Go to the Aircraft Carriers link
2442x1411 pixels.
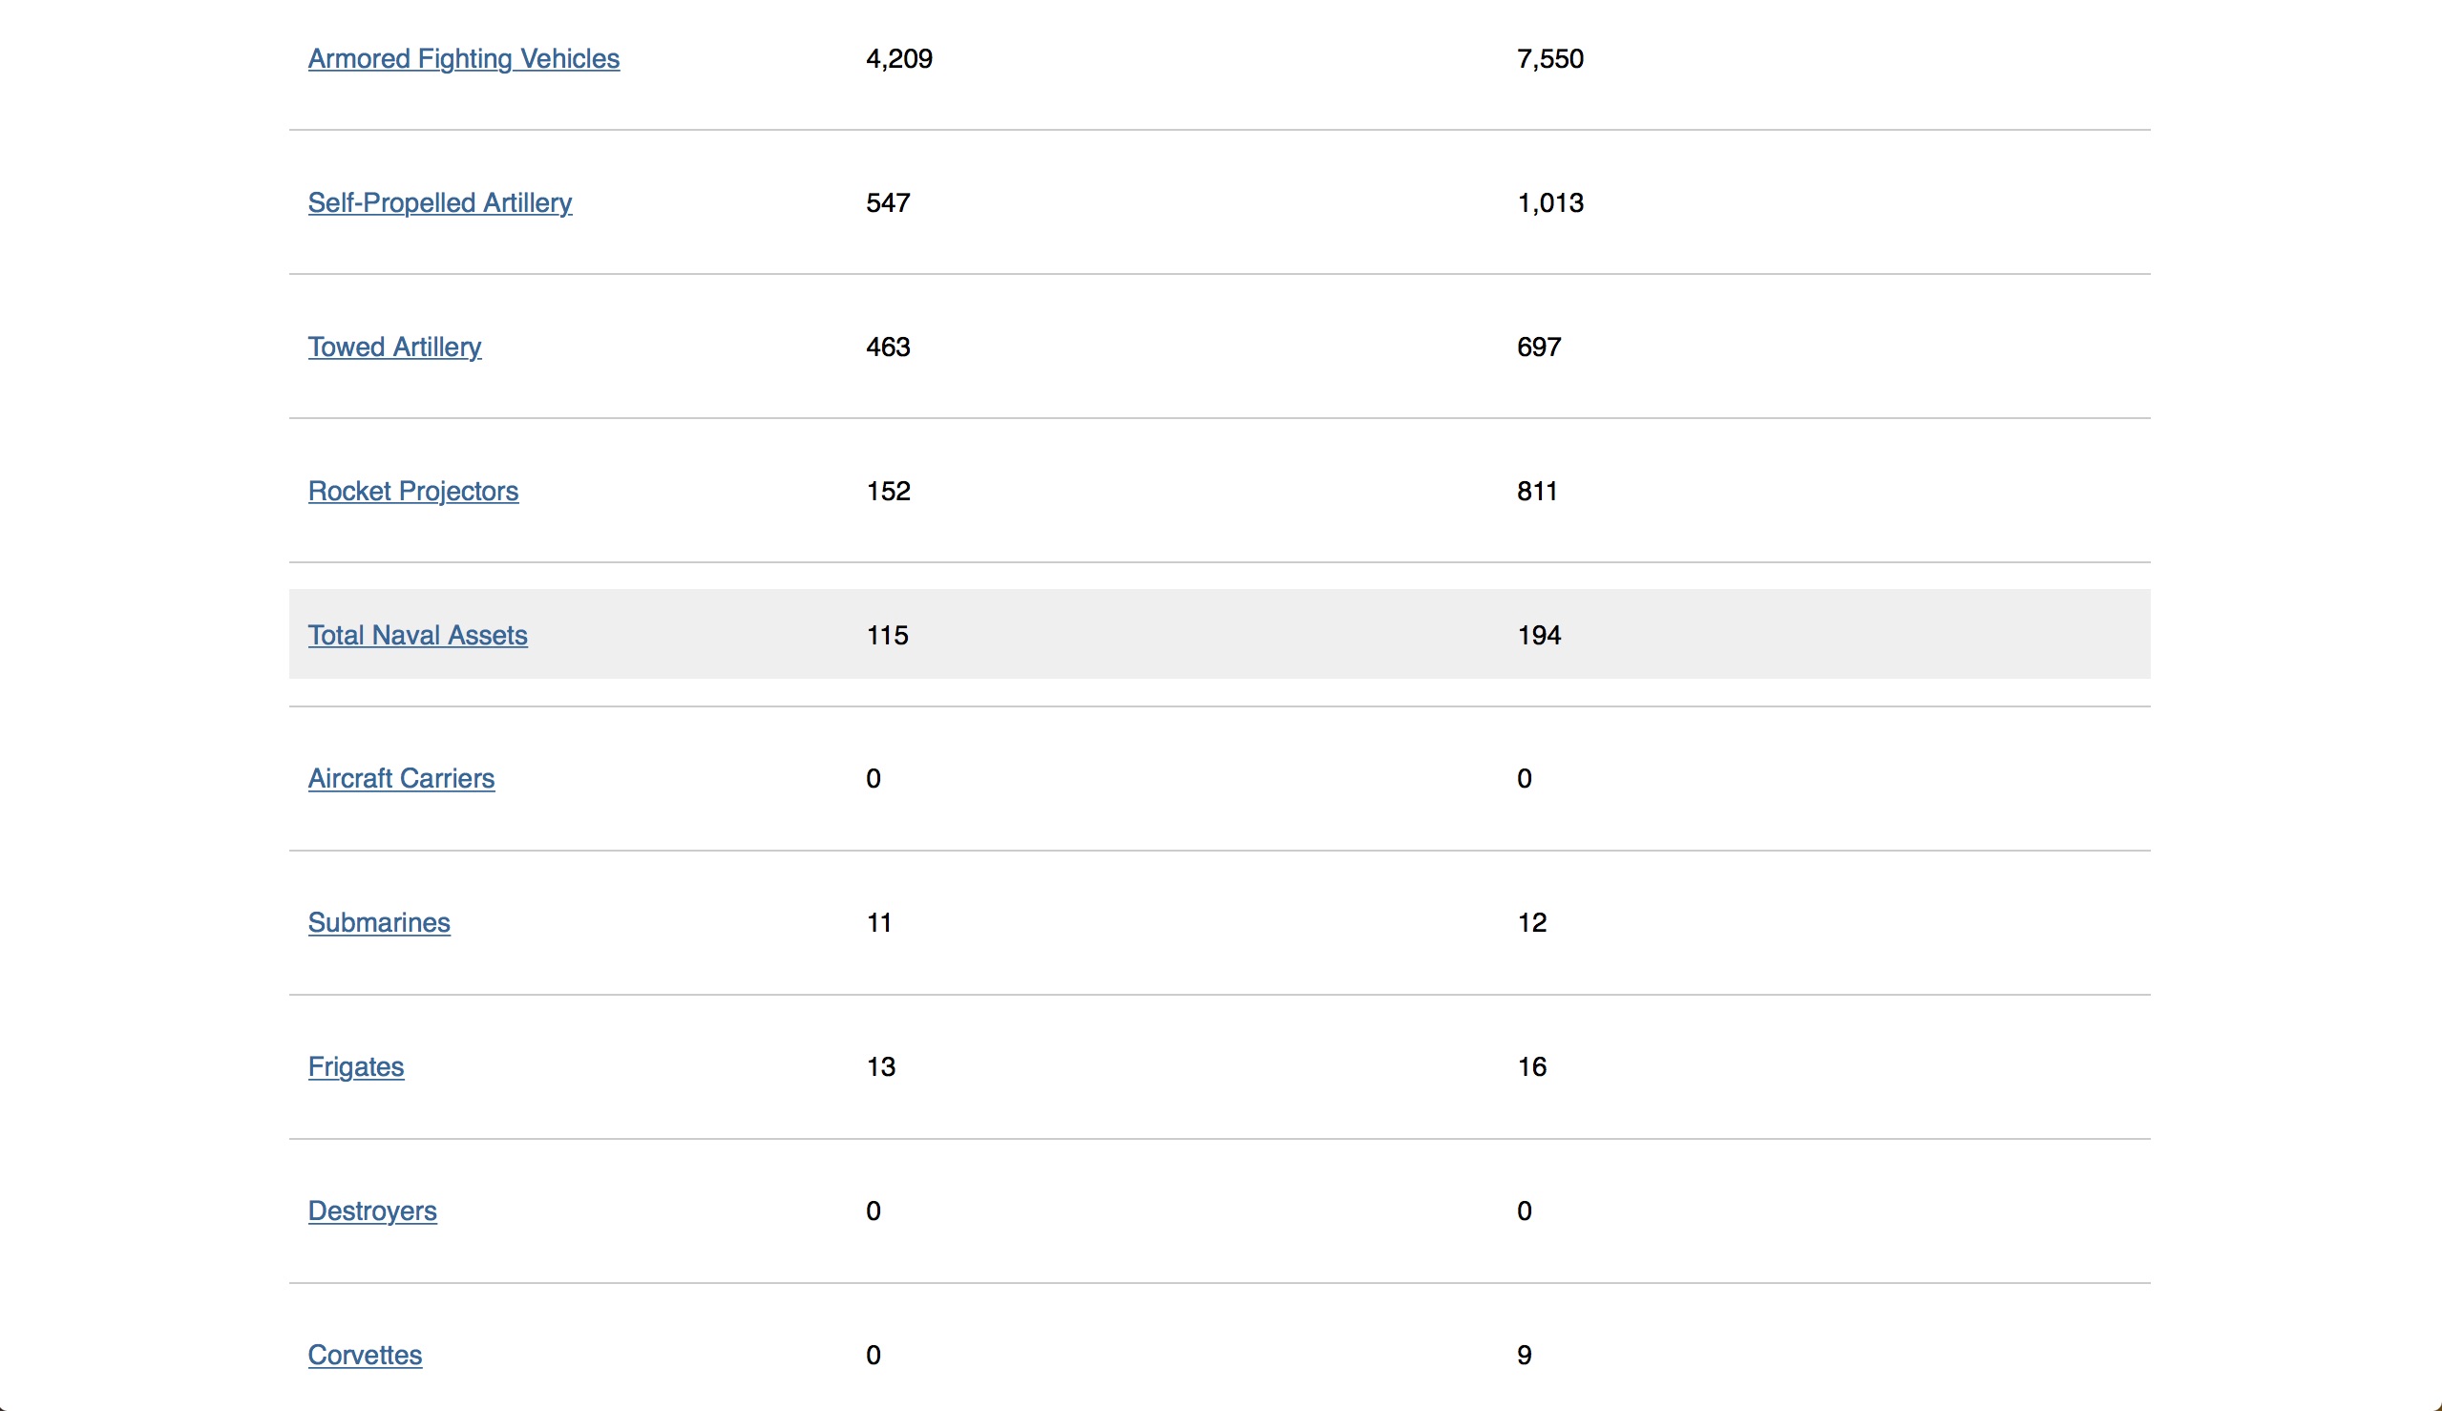(401, 779)
